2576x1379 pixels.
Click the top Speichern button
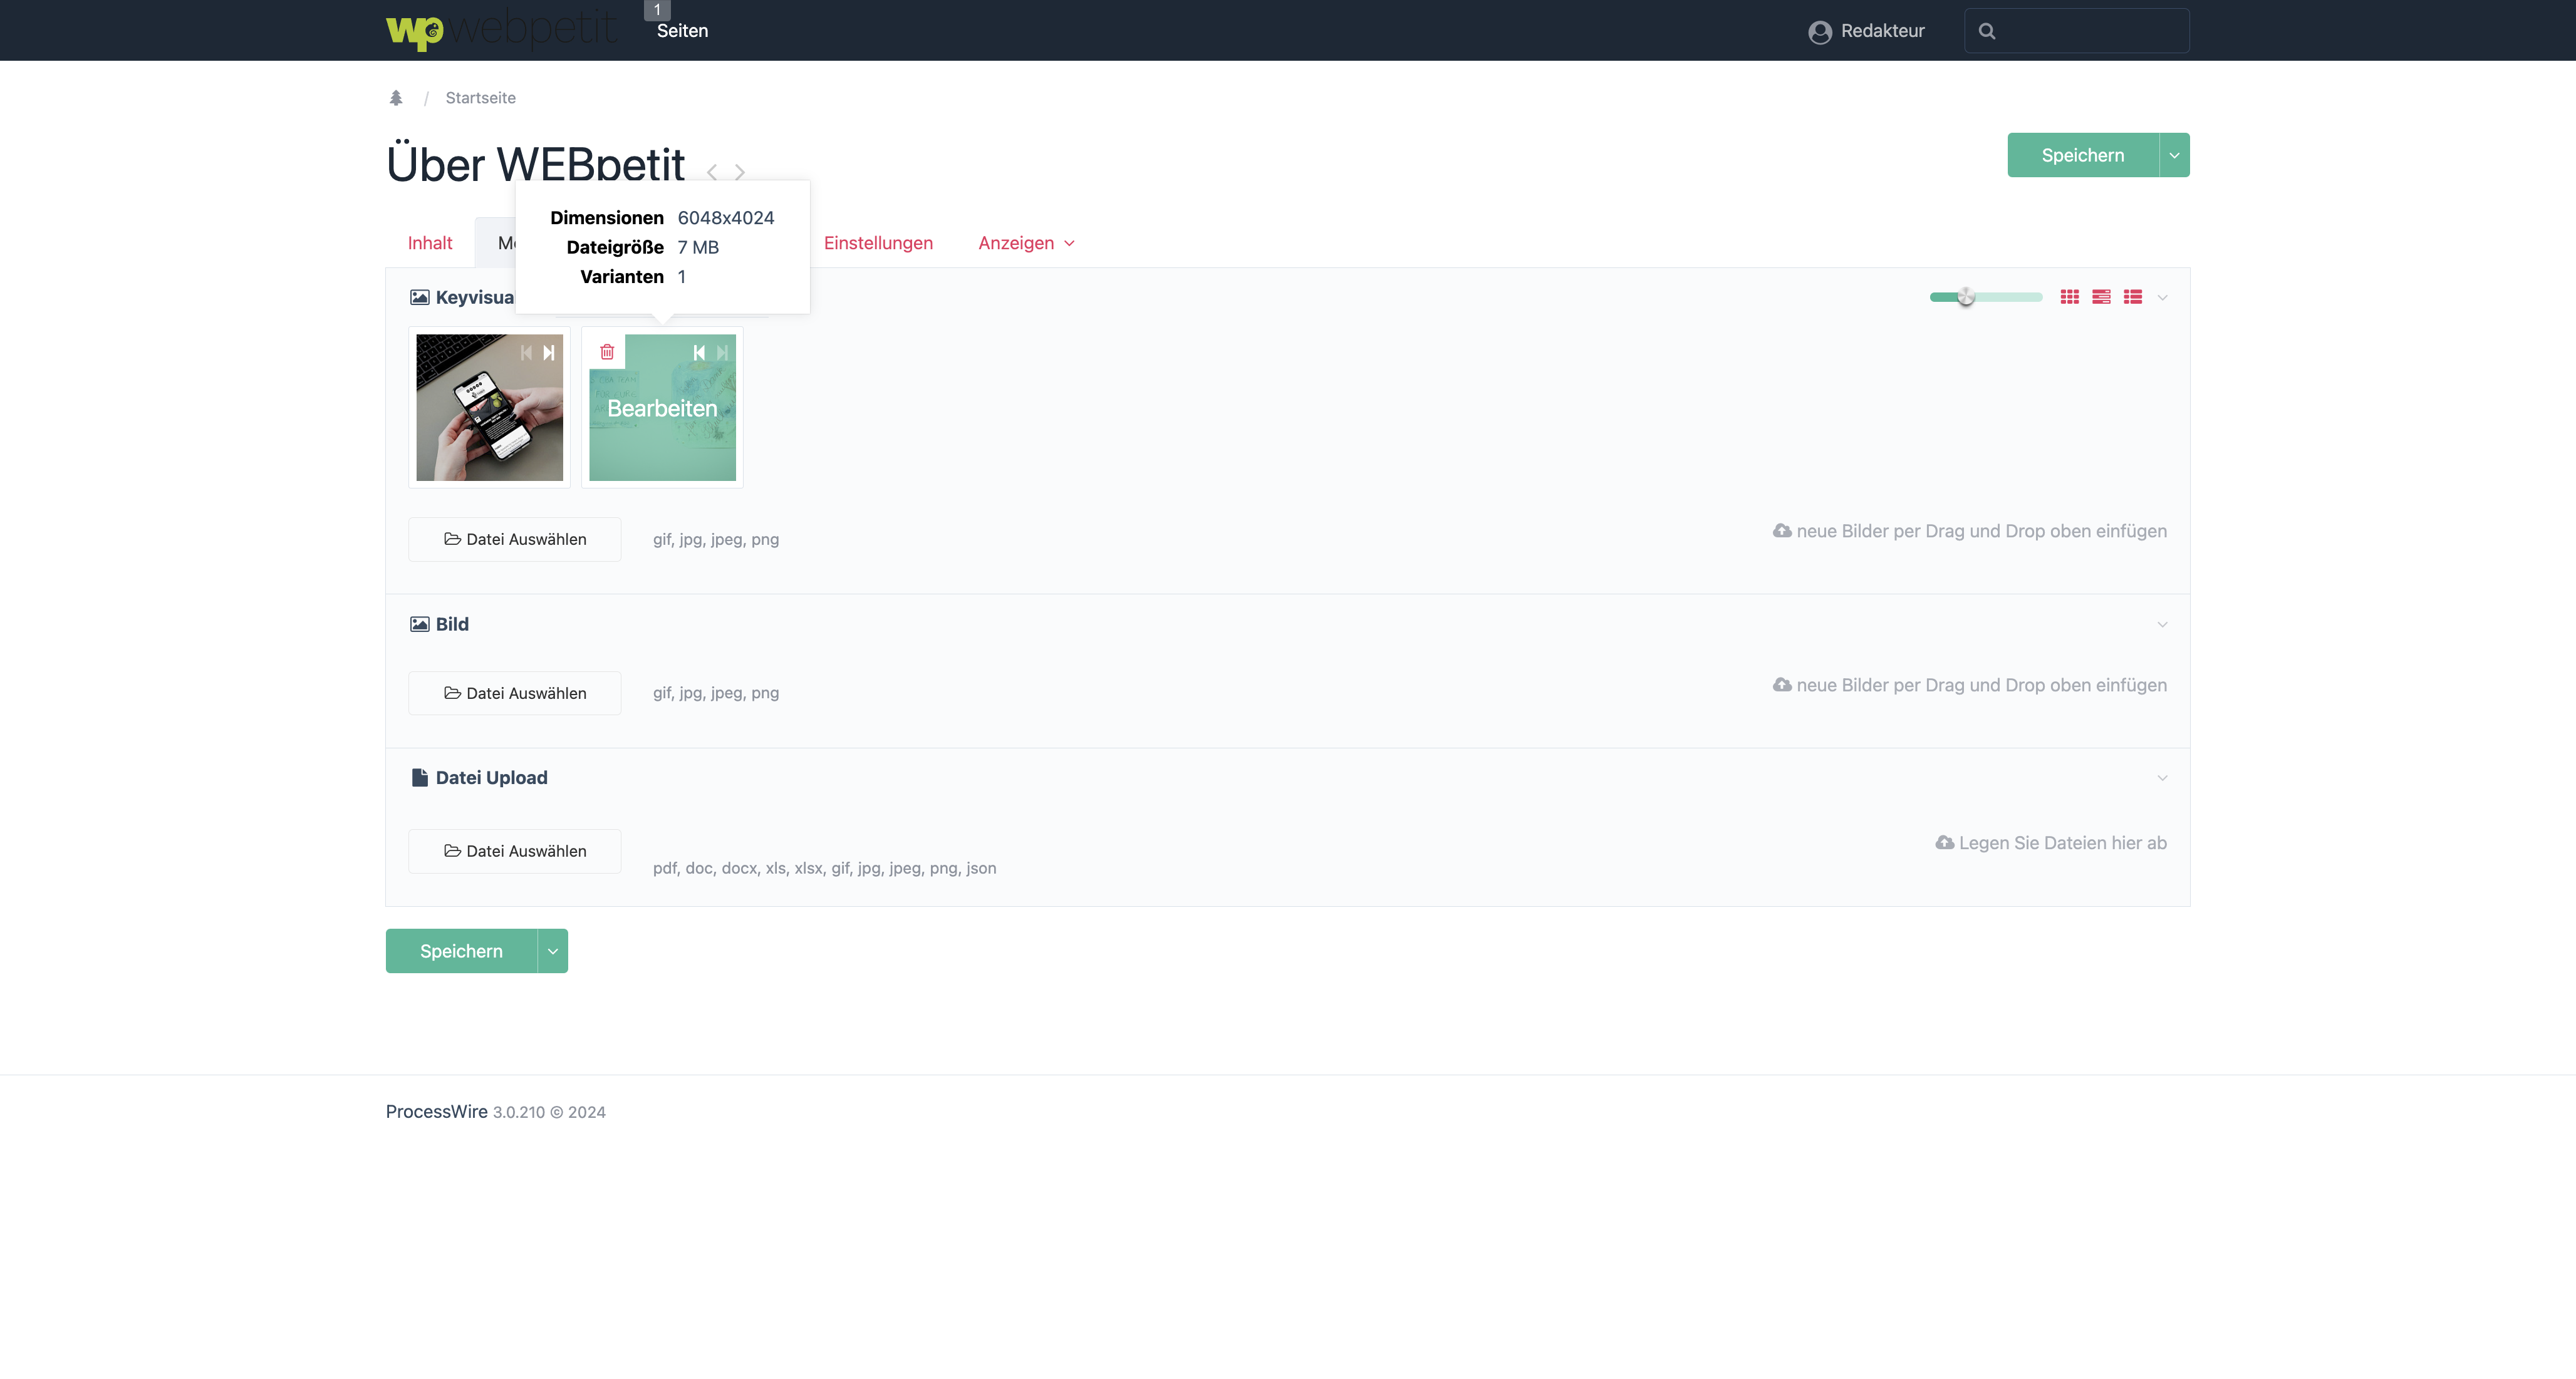[x=2082, y=155]
